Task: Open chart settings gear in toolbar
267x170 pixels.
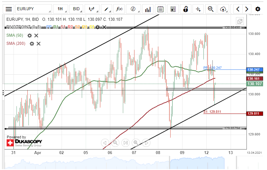Action: pos(258,9)
